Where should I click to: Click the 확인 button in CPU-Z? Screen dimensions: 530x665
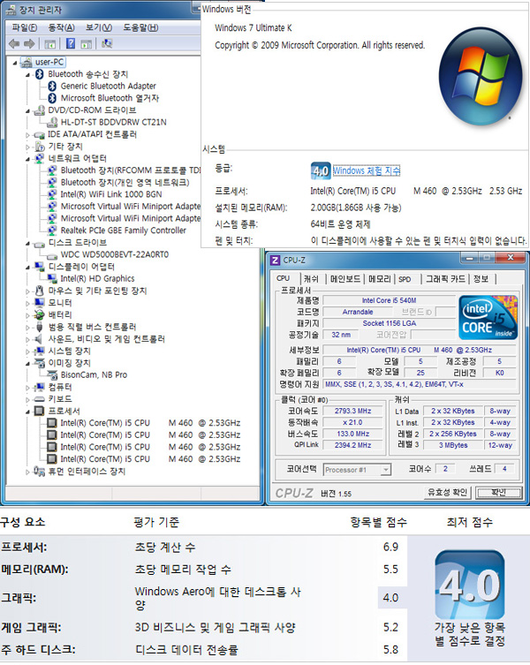498,492
